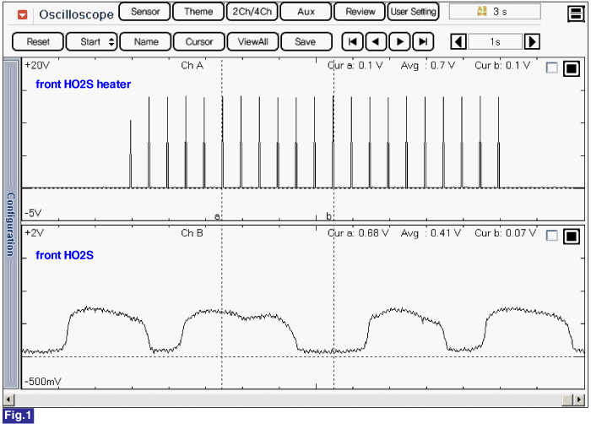Viewport: 591px width, 424px height.
Task: Click the red collapse icon beside Oscilloscope title
Action: click(x=22, y=14)
